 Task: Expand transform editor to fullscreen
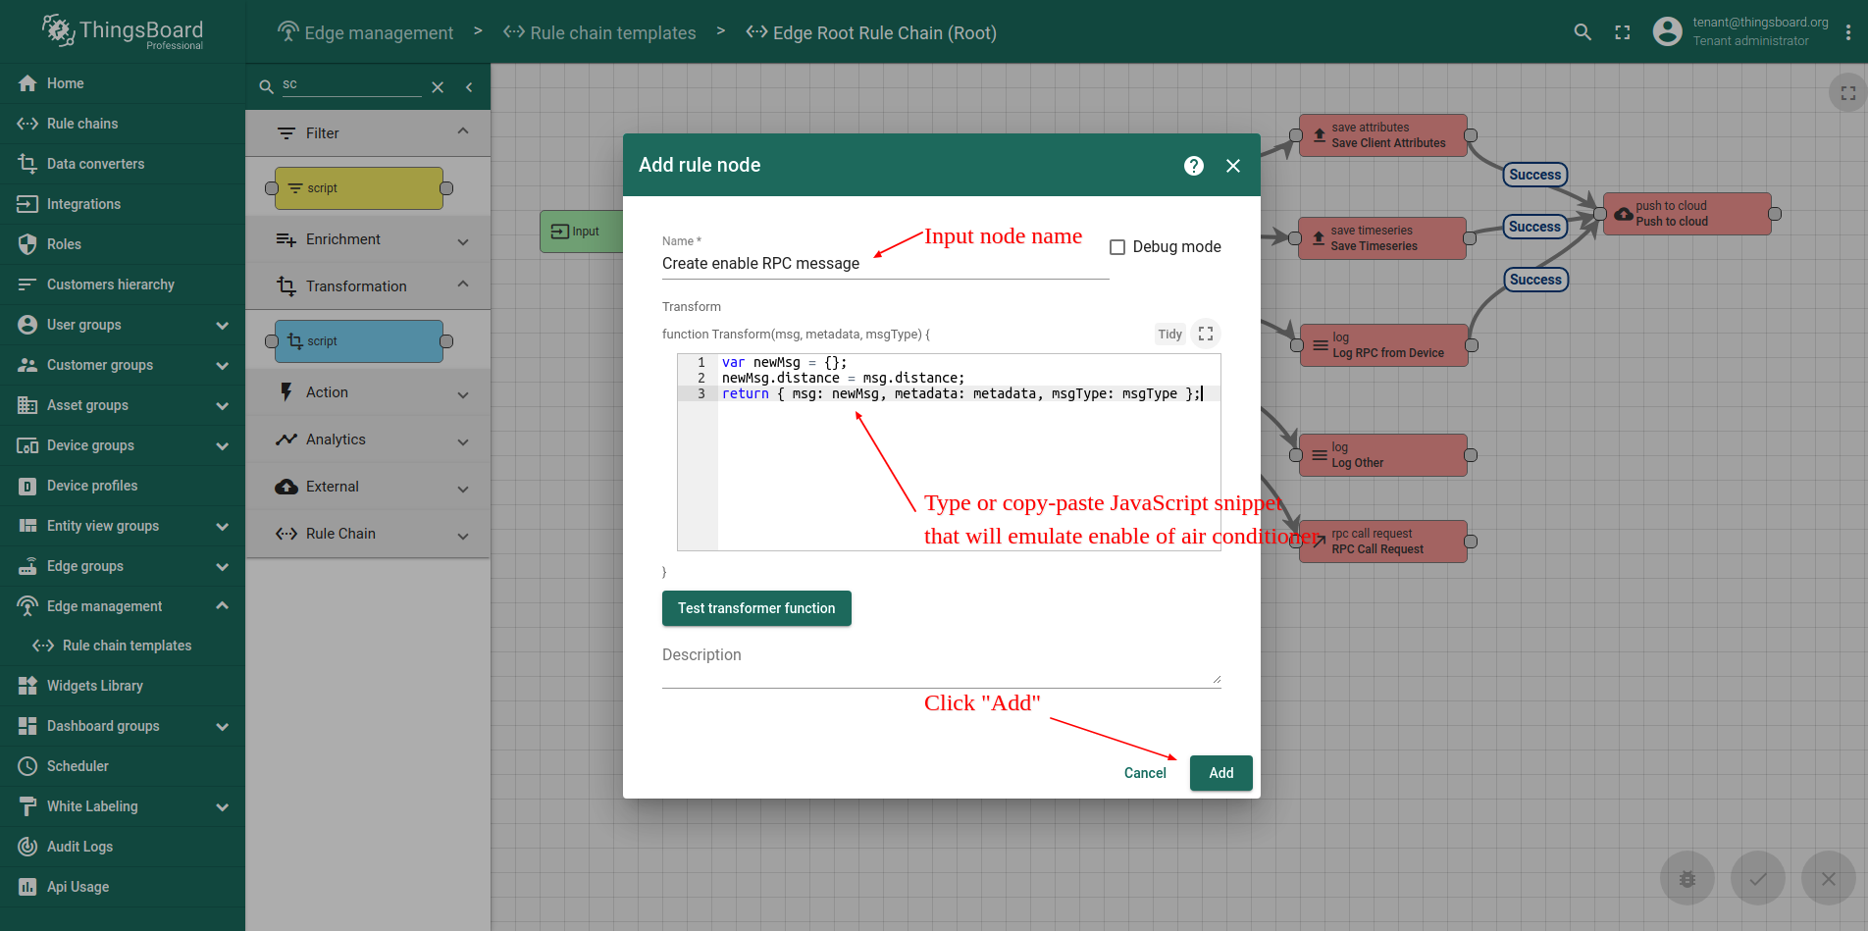tap(1206, 334)
